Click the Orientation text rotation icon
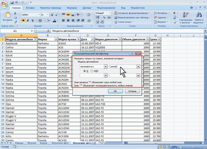The width and height of the screenshot is (207, 149). coord(78,15)
